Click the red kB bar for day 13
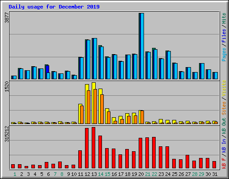229x179 pixels. (x=93, y=148)
